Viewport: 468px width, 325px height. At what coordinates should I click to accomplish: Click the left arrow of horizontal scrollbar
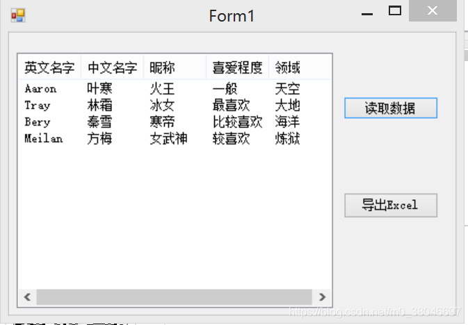pyautogui.click(x=27, y=297)
